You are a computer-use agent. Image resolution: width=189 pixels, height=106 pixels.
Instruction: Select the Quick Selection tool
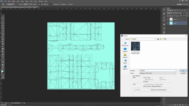point(3,26)
